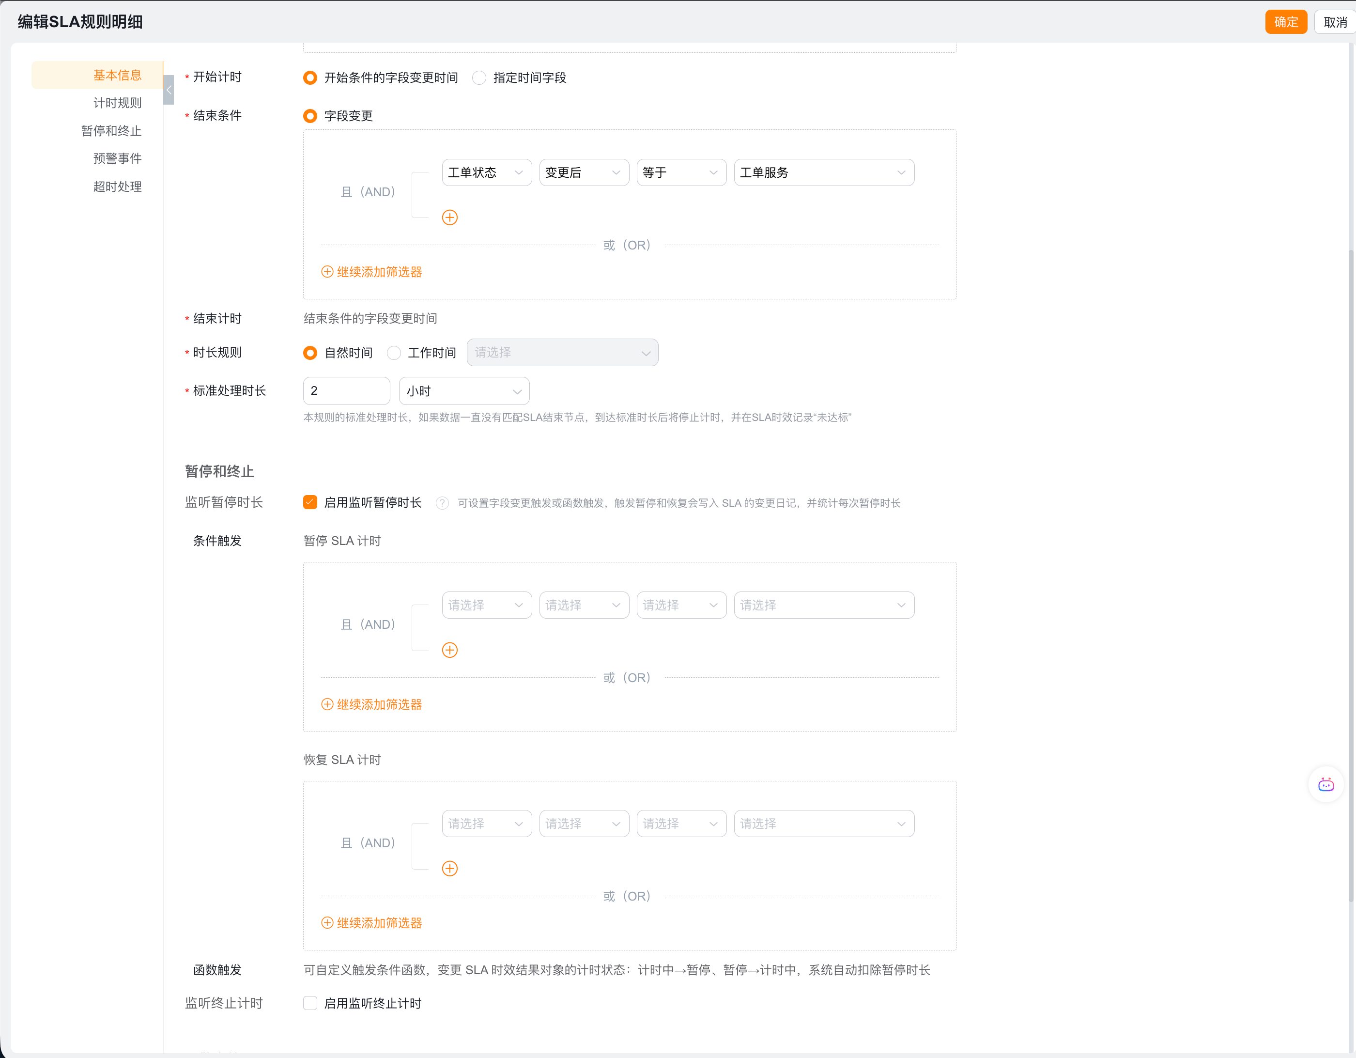The width and height of the screenshot is (1356, 1058).
Task: Select 字段变更 radio under 结束条件
Action: (310, 116)
